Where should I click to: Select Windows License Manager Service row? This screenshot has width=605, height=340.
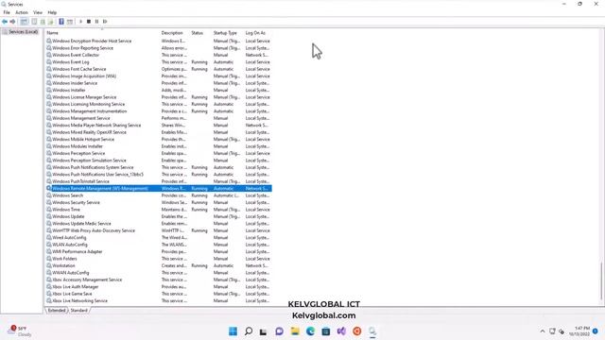[x=159, y=97]
